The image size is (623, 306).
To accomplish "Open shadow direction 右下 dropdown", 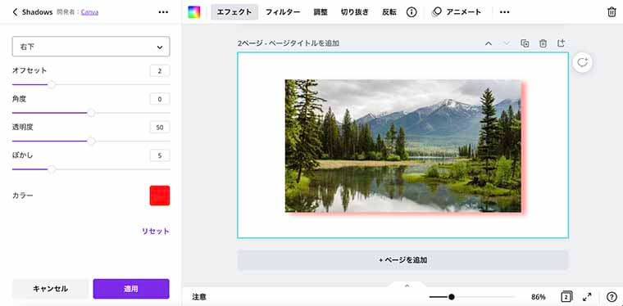I will point(91,47).
